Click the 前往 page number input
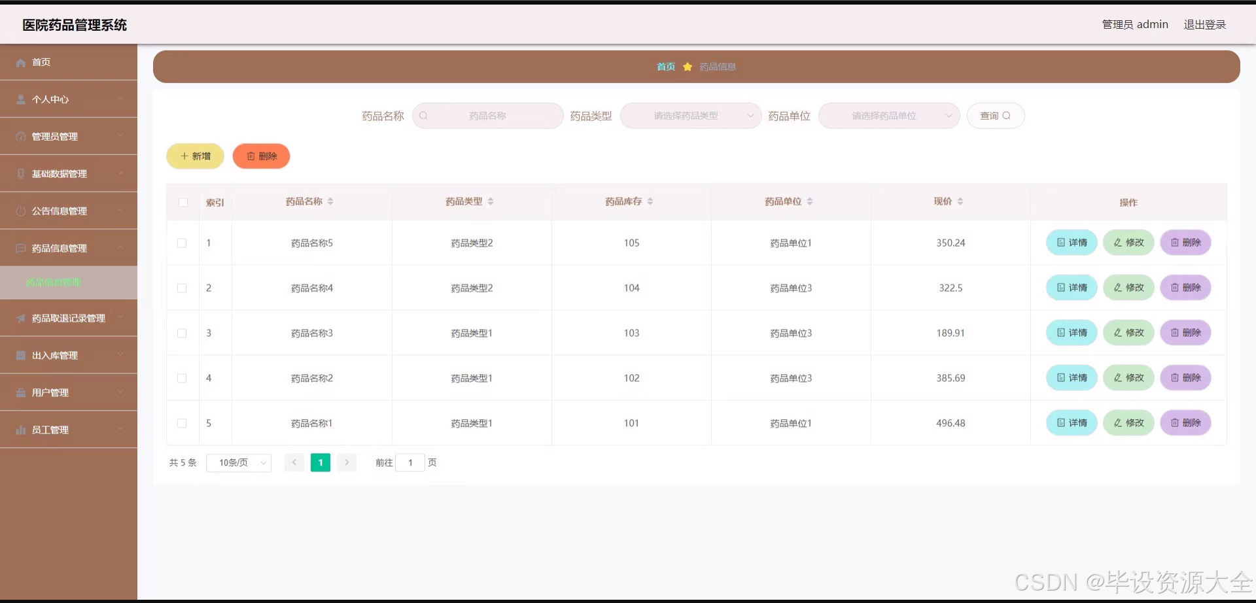 410,462
